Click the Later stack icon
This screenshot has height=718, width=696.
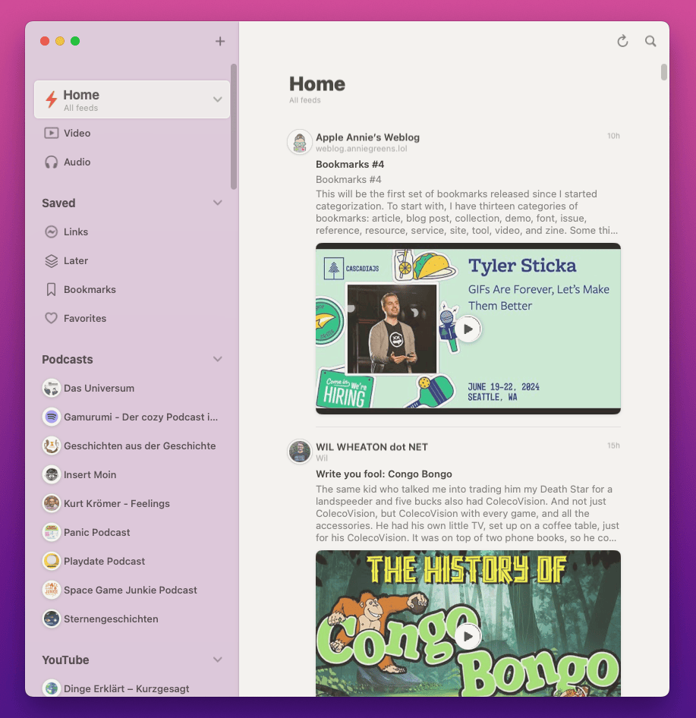pos(52,261)
